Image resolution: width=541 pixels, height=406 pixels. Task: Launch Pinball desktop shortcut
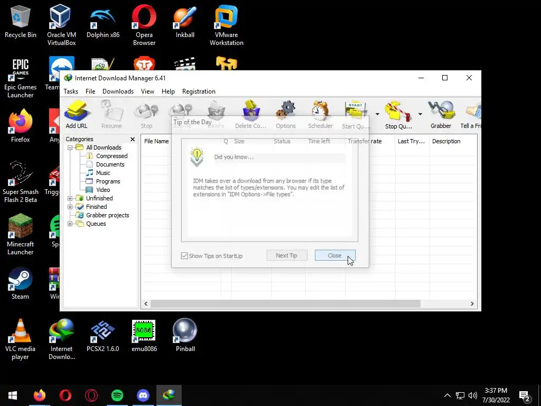(x=185, y=336)
